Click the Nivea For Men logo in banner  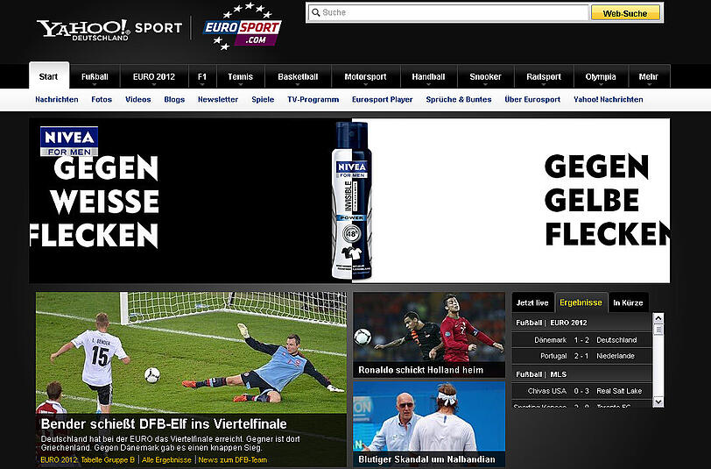[69, 141]
